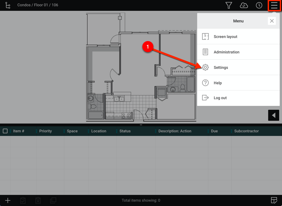Screen dimensions: 282x206
Task: Open the cloud sync icon
Action: (244, 5)
